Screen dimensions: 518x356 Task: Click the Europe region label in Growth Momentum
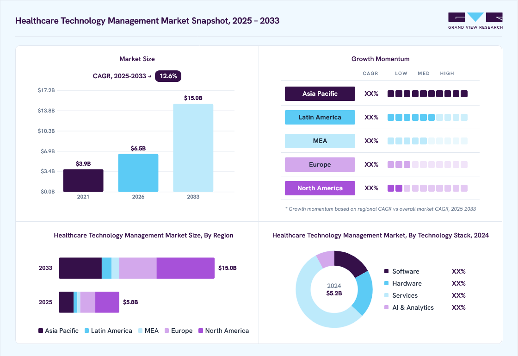[x=320, y=165]
